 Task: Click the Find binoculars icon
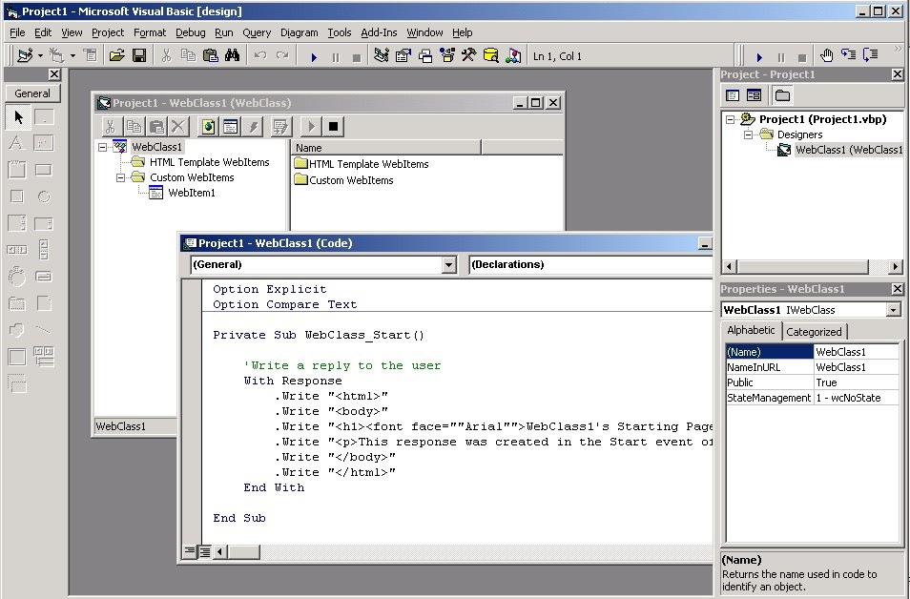coord(232,56)
